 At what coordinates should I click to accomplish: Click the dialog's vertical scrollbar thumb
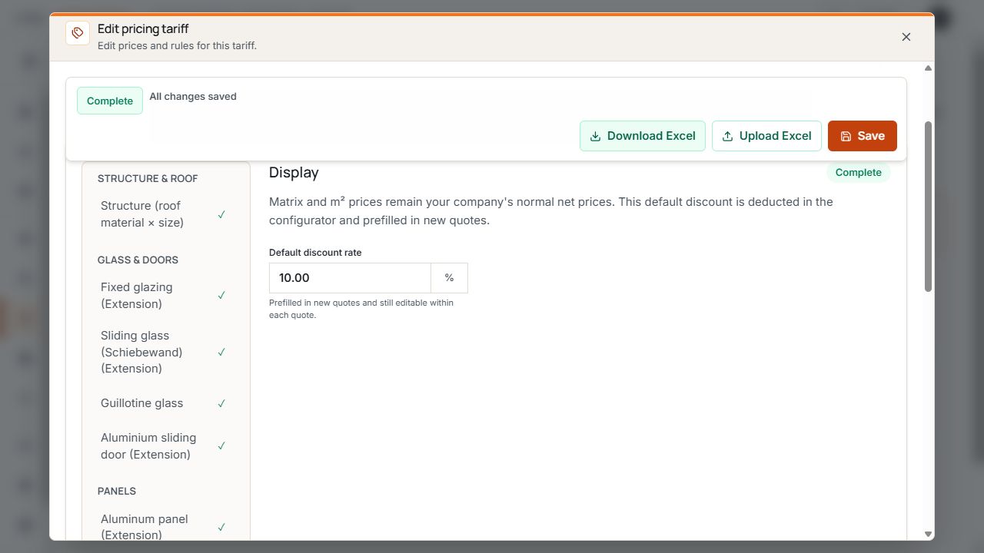928,206
